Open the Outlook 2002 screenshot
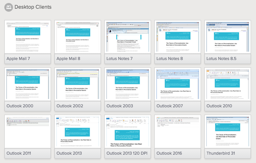Image resolution: width=256 pixels, height=163 pixels. (78, 84)
